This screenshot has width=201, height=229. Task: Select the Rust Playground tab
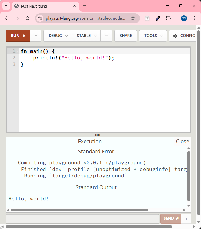point(45,6)
